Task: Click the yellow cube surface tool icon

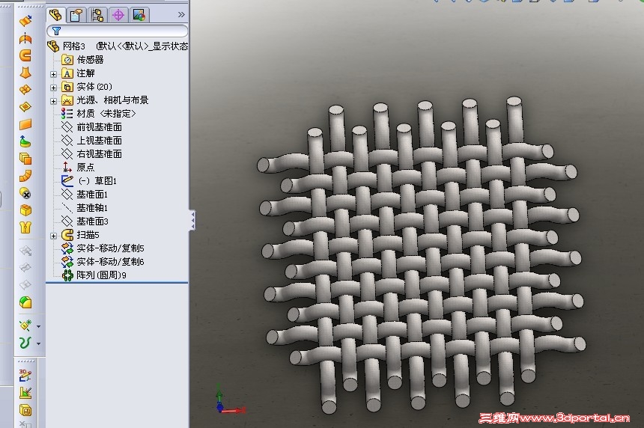Action: [x=25, y=210]
